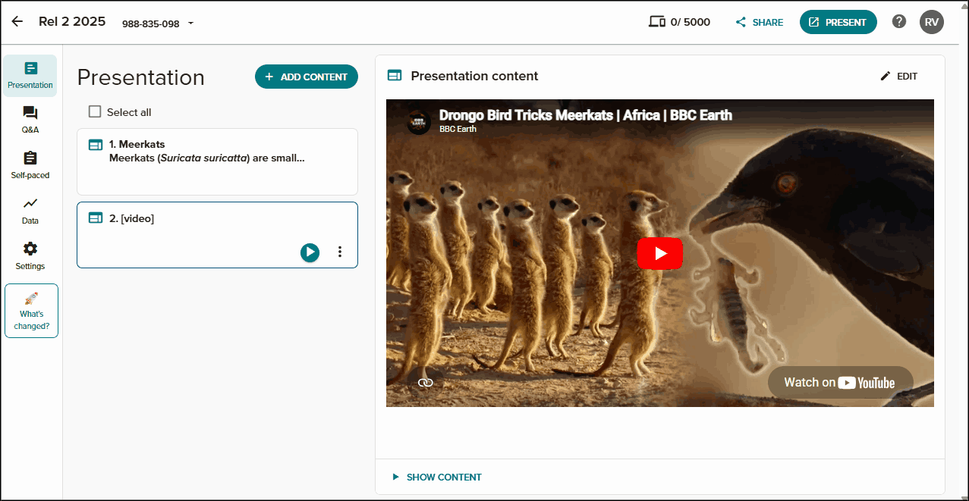Go back using the left arrow

[17, 22]
